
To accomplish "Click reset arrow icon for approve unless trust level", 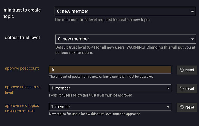I will 182,88.
